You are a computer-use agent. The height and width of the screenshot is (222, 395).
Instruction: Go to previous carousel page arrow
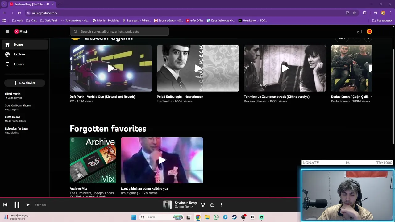[x=357, y=39]
